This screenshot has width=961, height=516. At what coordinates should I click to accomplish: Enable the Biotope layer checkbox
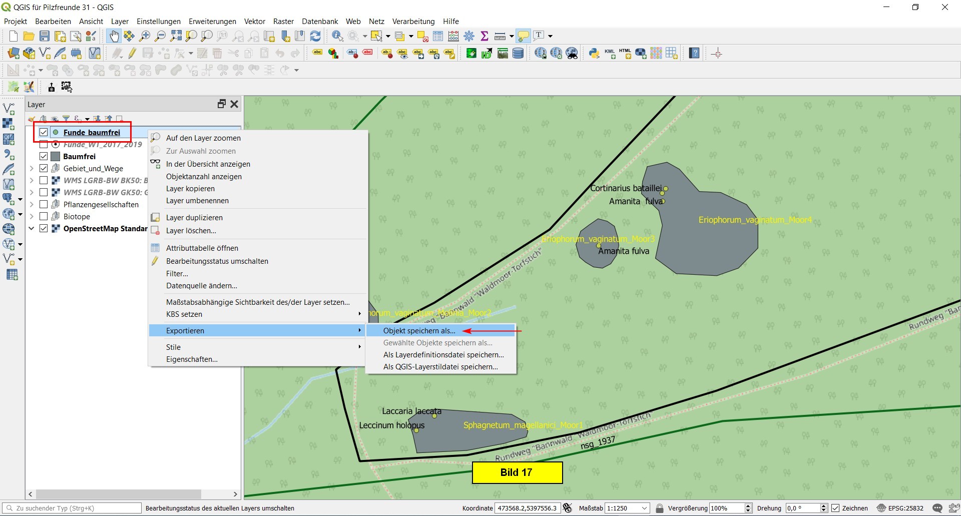click(x=44, y=217)
